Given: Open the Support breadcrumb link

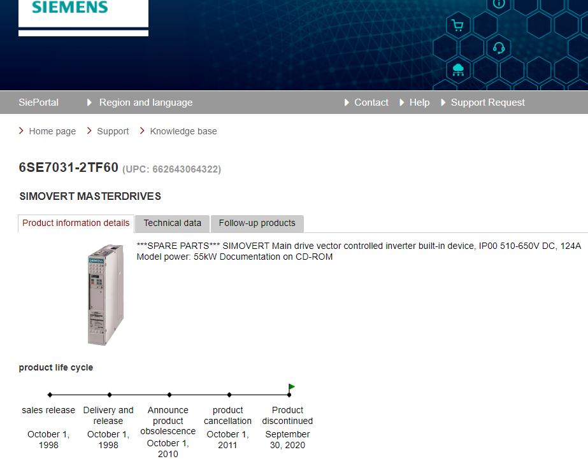Looking at the screenshot, I should (x=113, y=131).
